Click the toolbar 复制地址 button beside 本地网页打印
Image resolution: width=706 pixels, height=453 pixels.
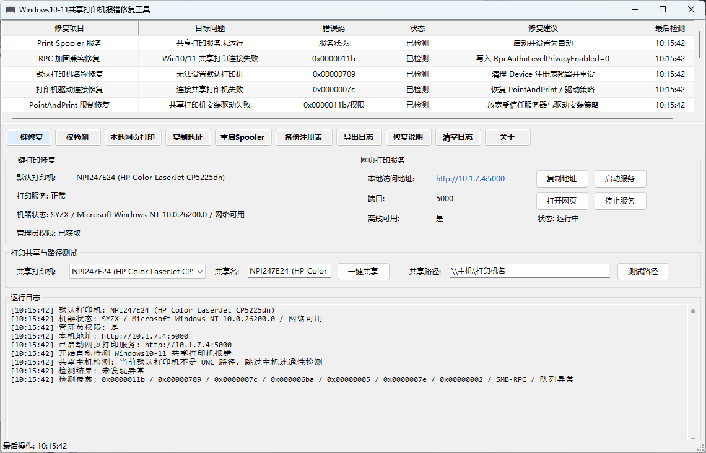click(188, 137)
